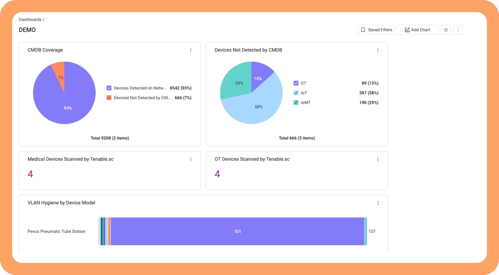The width and height of the screenshot is (499, 275).
Task: Go to the Dashboards breadcrumb link
Action: (30, 19)
